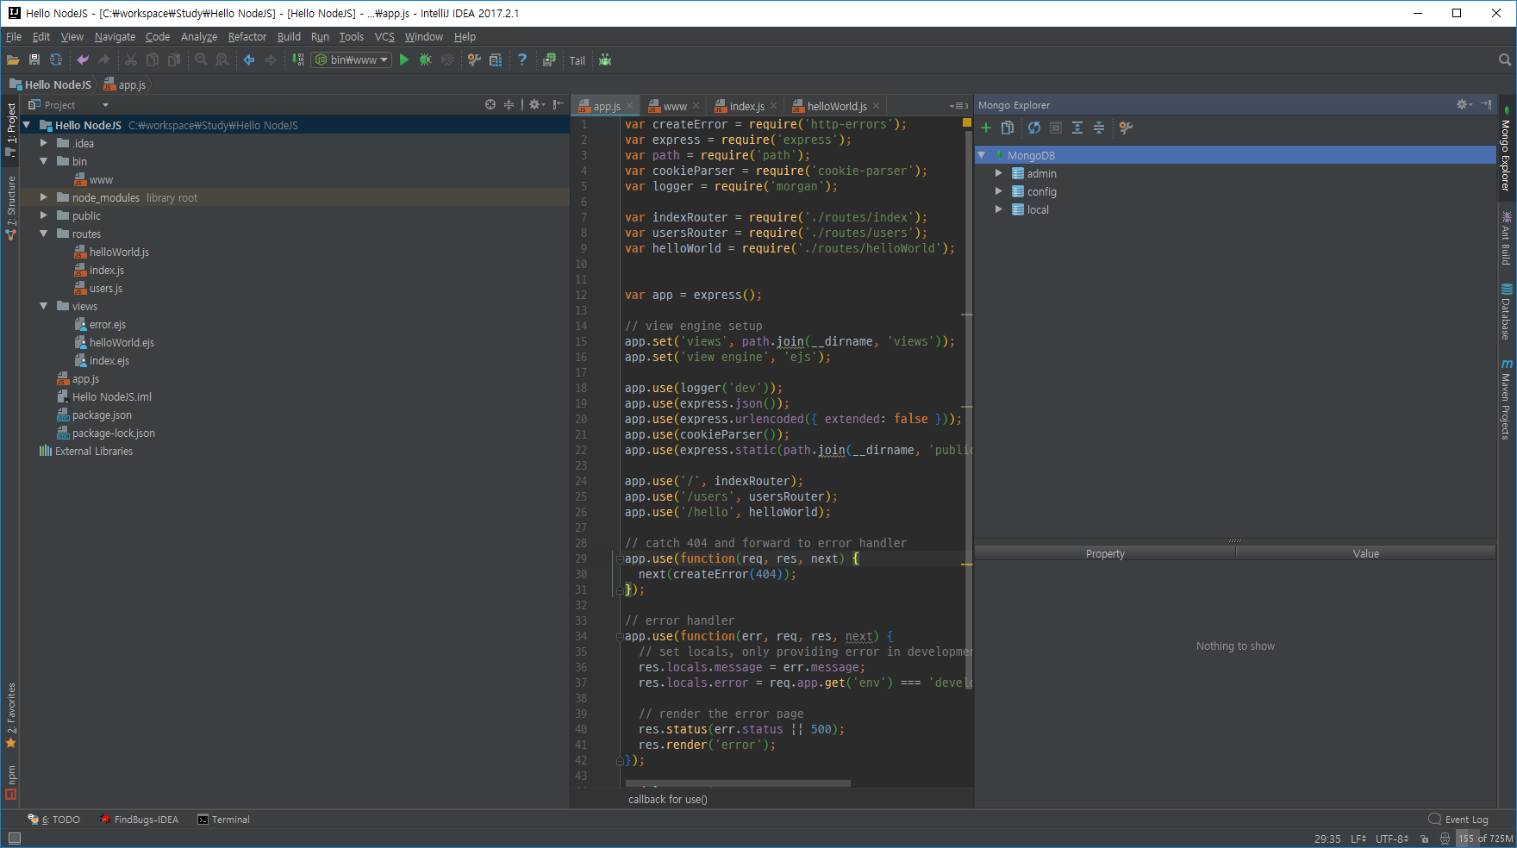The image size is (1517, 848).
Task: Switch to the index.js editor tab
Action: (x=746, y=106)
